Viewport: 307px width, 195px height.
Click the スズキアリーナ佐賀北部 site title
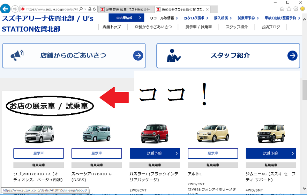(47, 24)
